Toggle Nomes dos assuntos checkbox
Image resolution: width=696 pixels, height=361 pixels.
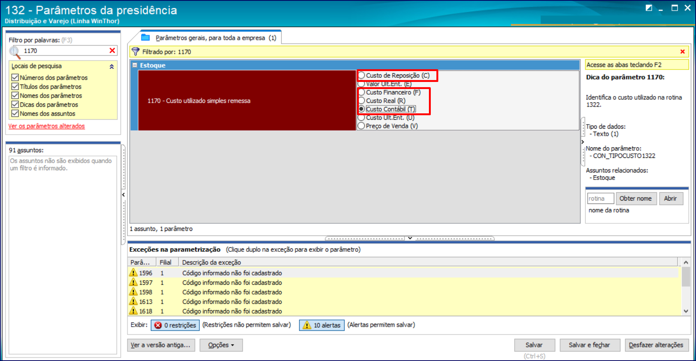15,113
